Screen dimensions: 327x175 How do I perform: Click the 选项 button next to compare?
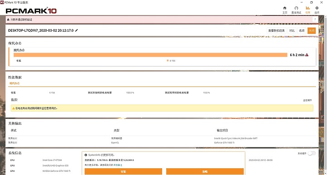point(302,30)
